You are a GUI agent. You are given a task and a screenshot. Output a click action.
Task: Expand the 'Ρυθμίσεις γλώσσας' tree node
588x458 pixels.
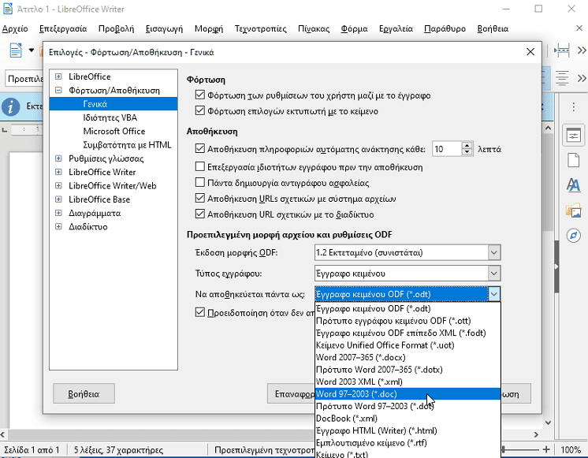click(58, 158)
